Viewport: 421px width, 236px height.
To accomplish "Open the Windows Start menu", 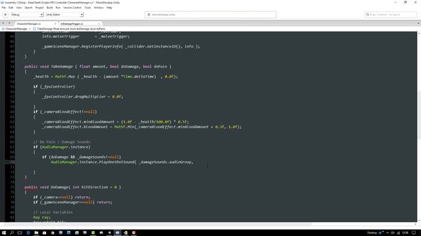I will pyautogui.click(x=4, y=233).
